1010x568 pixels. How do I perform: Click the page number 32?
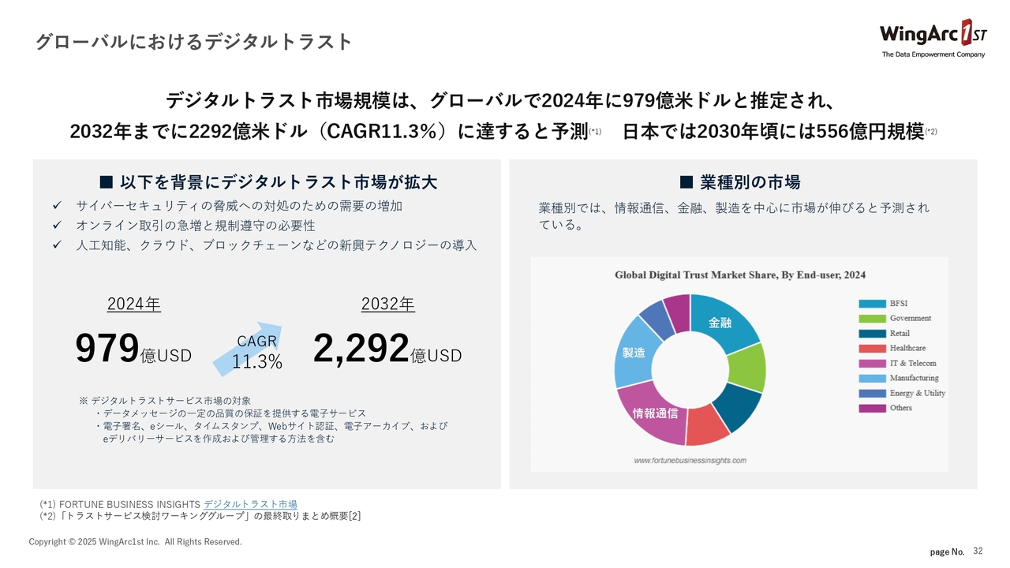[x=978, y=550]
